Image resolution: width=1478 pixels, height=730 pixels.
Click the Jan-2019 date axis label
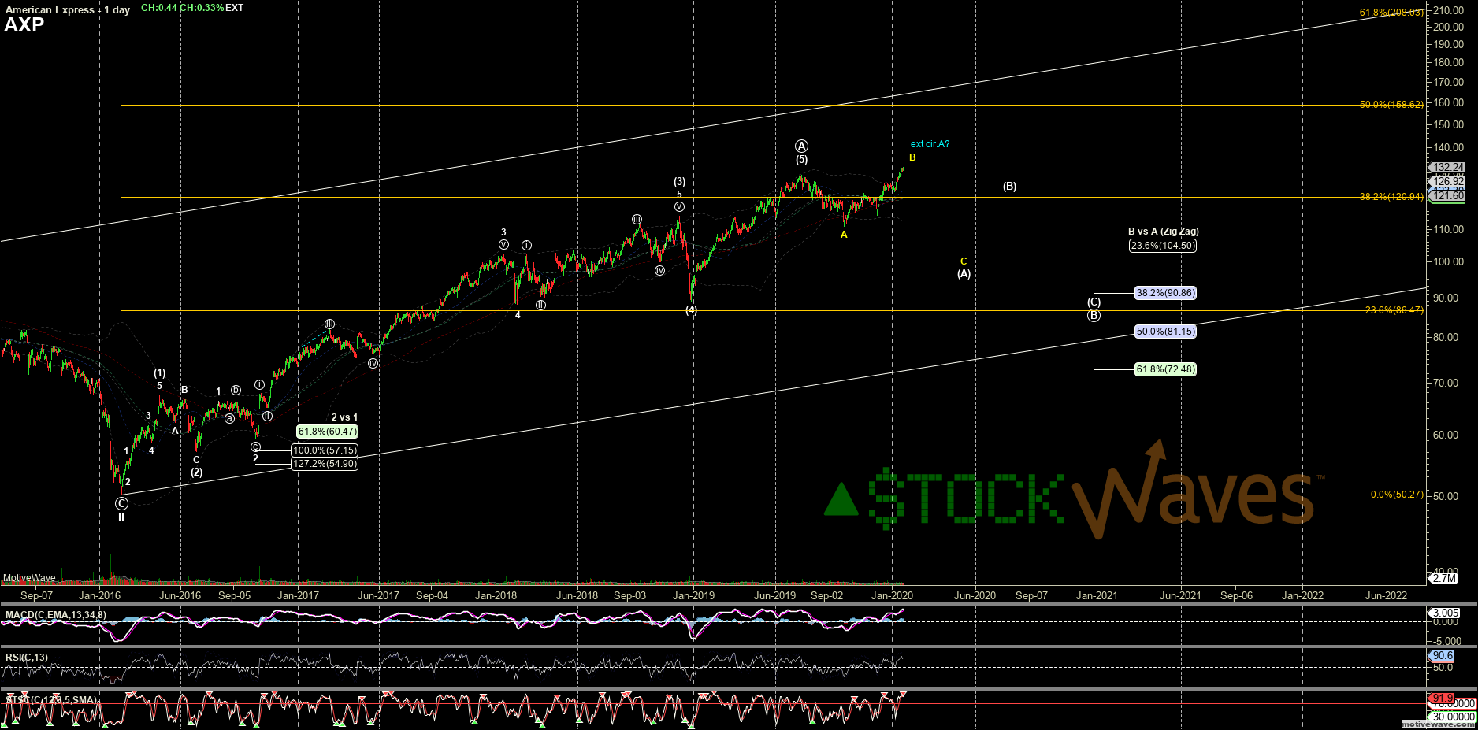click(693, 595)
